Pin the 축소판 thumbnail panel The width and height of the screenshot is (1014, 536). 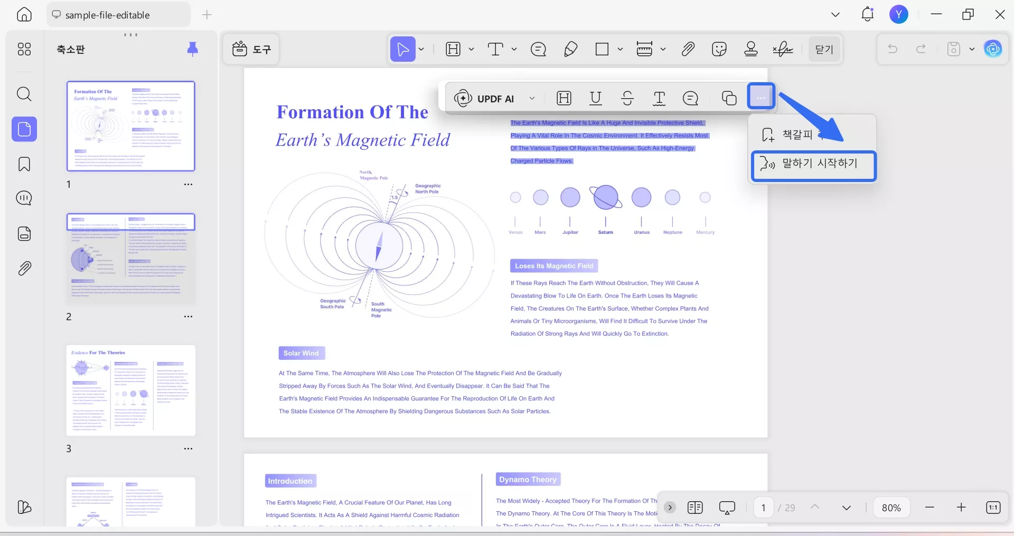(193, 49)
